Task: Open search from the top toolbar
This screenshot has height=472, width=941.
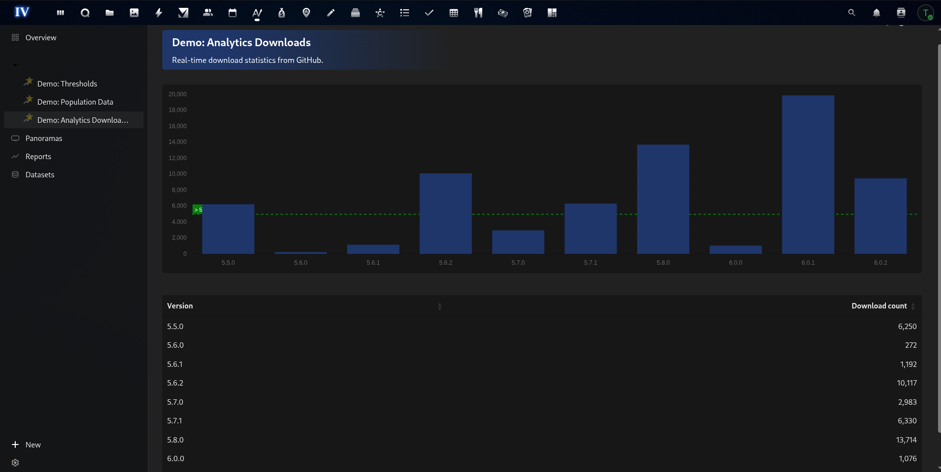Action: 852,13
